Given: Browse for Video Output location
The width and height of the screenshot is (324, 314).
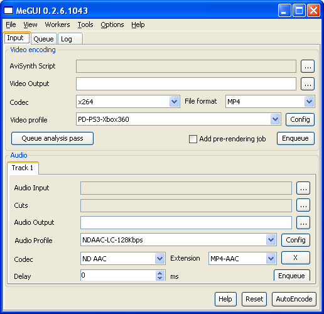Looking at the screenshot, I should coord(308,84).
